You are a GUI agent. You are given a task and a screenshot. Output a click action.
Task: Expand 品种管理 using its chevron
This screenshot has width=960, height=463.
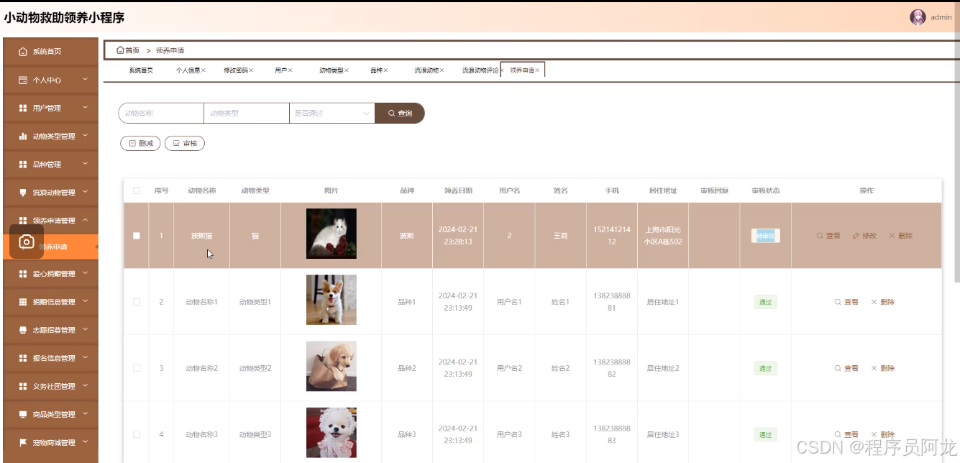[x=85, y=164]
